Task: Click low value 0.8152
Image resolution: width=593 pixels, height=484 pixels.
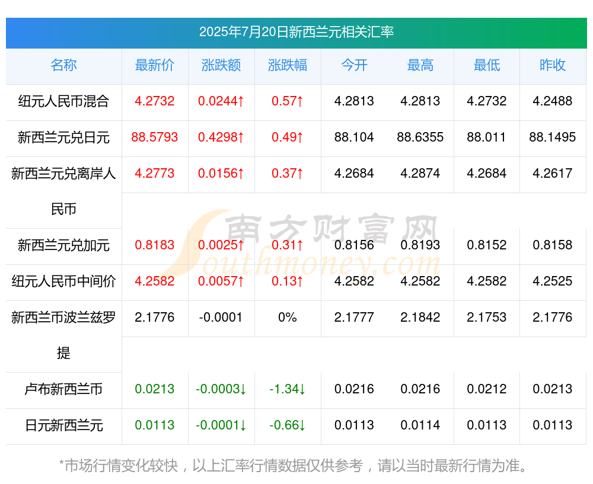Action: 487,245
